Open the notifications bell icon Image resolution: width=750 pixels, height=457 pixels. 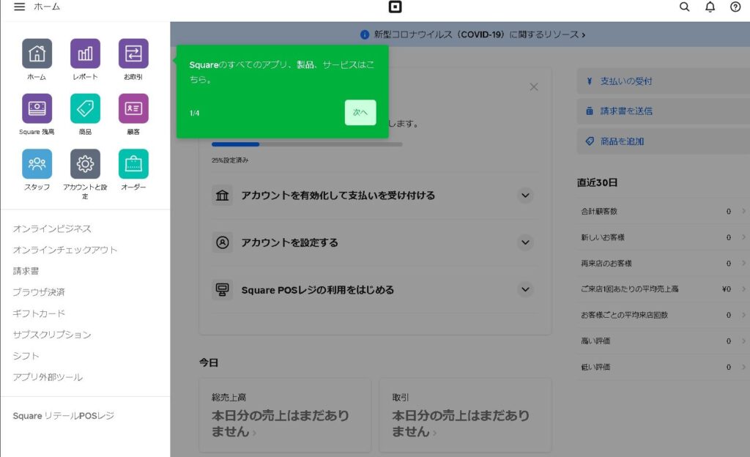coord(710,7)
